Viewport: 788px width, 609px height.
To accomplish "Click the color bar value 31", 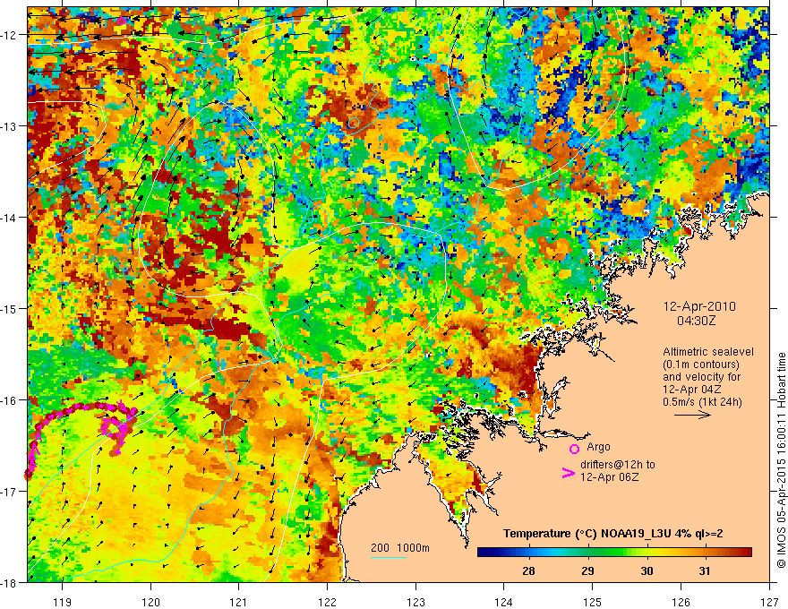I will coord(705,570).
